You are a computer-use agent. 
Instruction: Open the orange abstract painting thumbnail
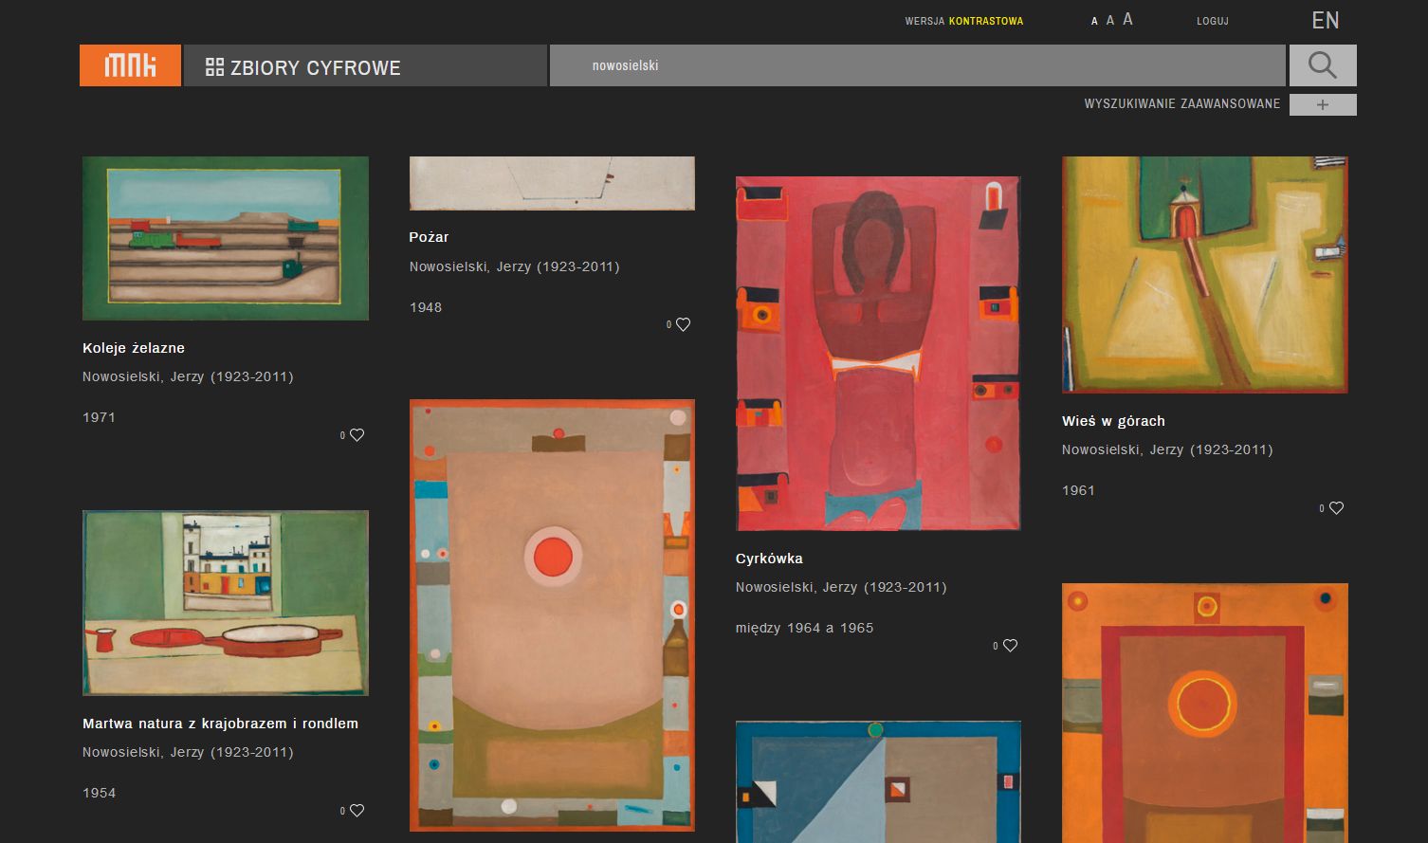point(1205,713)
